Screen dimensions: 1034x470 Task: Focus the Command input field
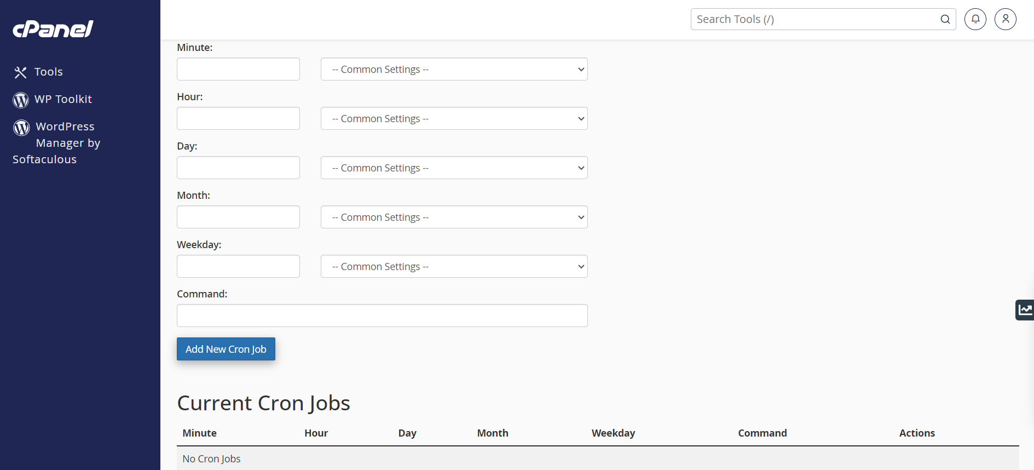click(x=382, y=316)
